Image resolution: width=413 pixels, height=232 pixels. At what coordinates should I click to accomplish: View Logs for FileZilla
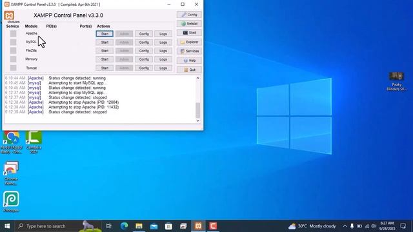[163, 51]
